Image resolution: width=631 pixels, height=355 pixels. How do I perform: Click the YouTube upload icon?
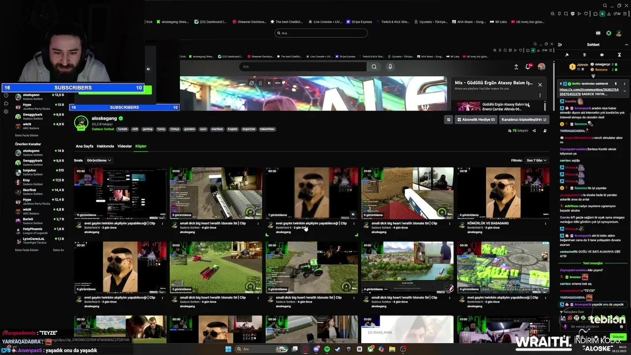pyautogui.click(x=516, y=67)
